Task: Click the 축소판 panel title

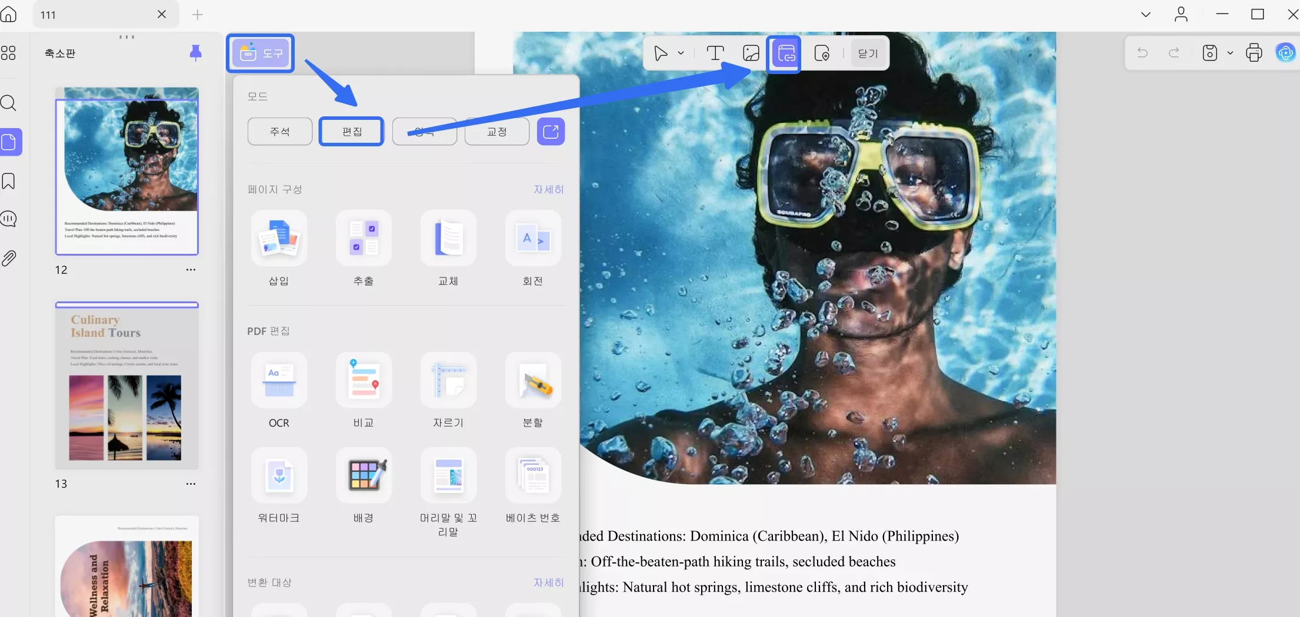Action: [60, 53]
